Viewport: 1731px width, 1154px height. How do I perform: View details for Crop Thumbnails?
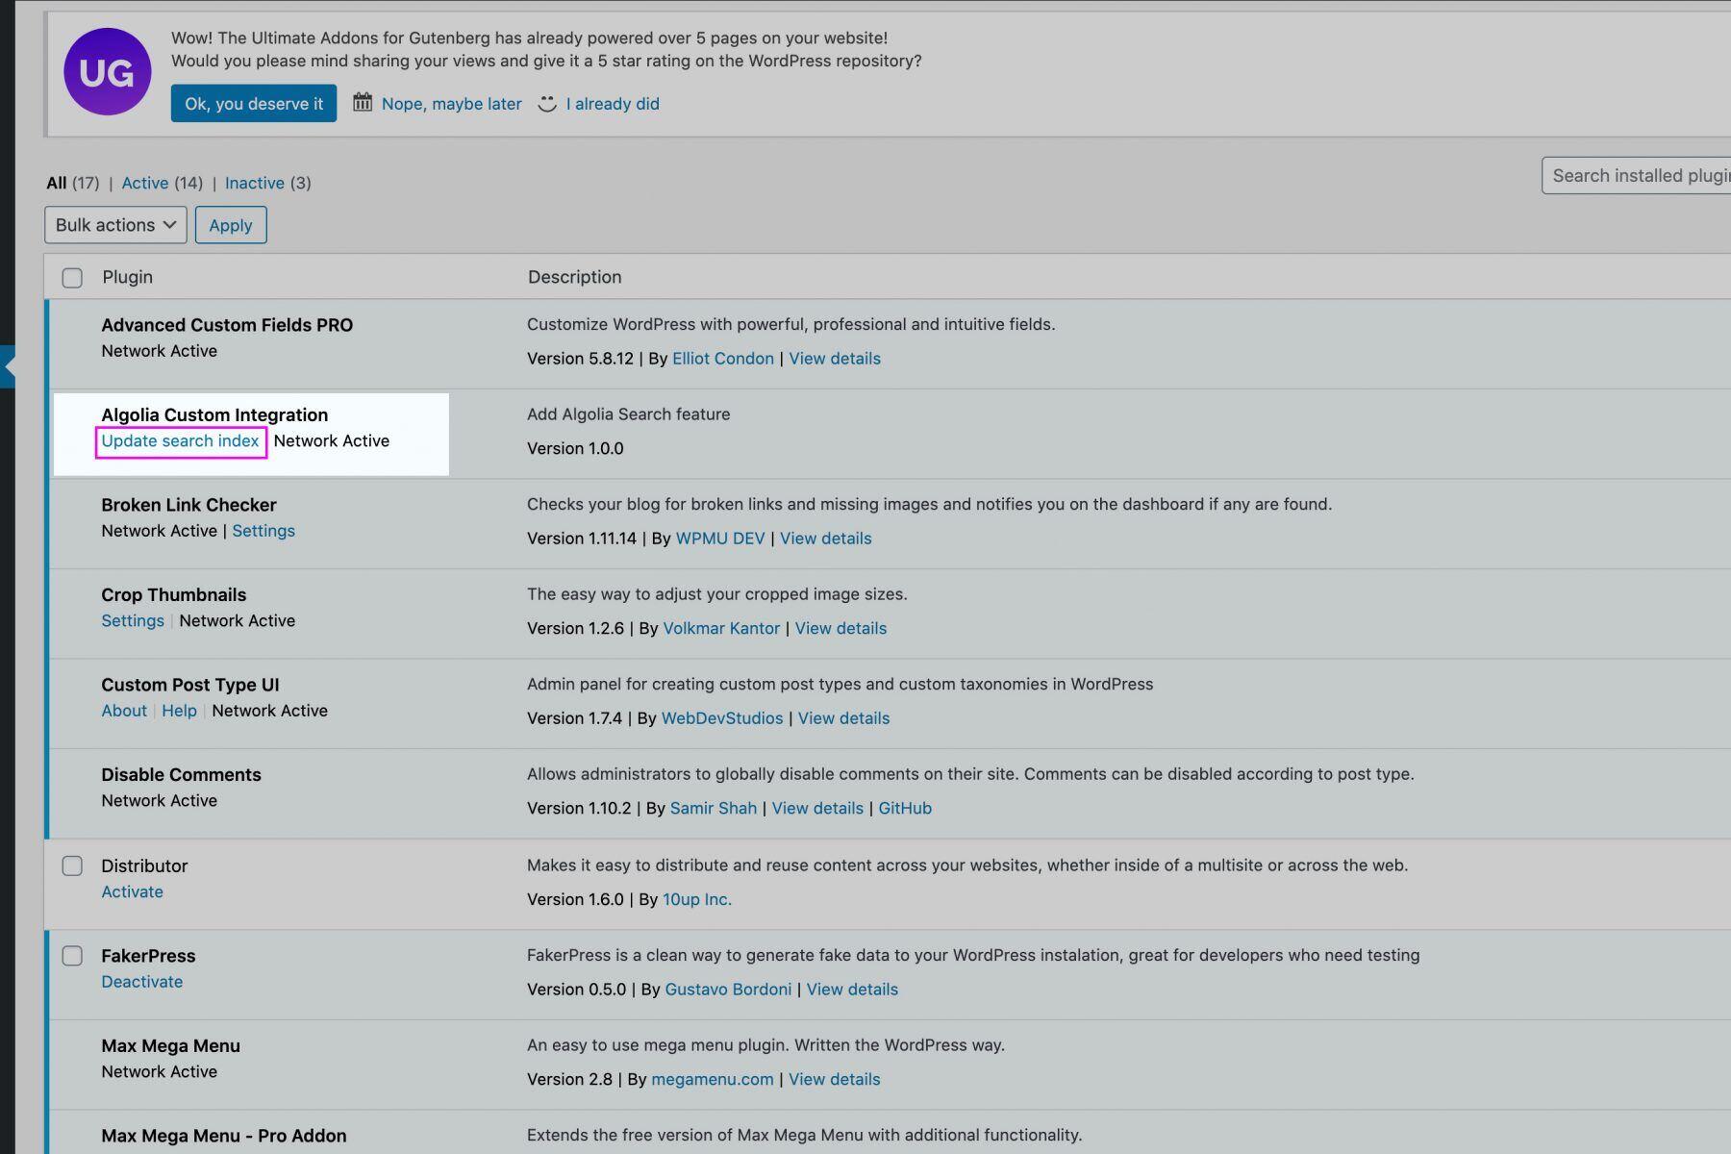click(x=840, y=629)
